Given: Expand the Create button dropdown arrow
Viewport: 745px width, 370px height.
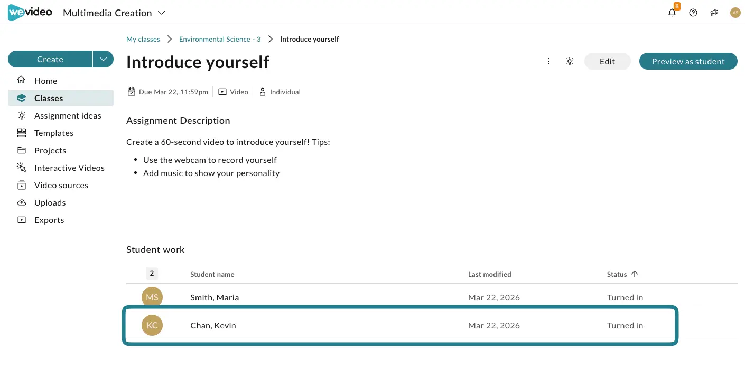Looking at the screenshot, I should click(x=103, y=60).
